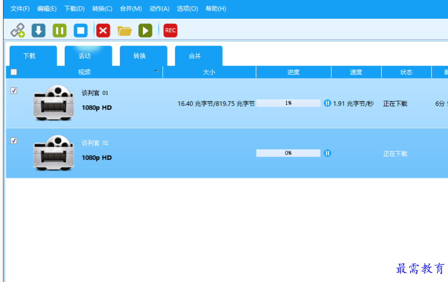Open the 动作(A) menu
The image size is (448, 282).
159,9
